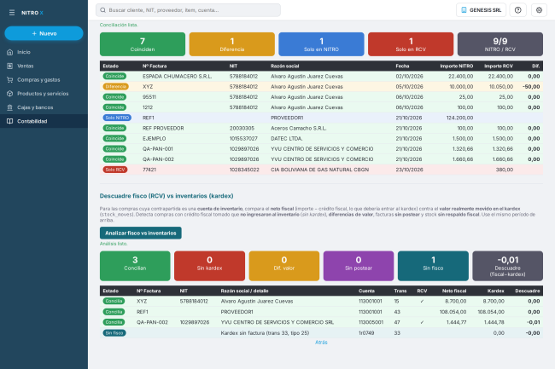This screenshot has height=369, width=555.
Task: Click Analizar fisco vs inventarios button
Action: pos(141,233)
